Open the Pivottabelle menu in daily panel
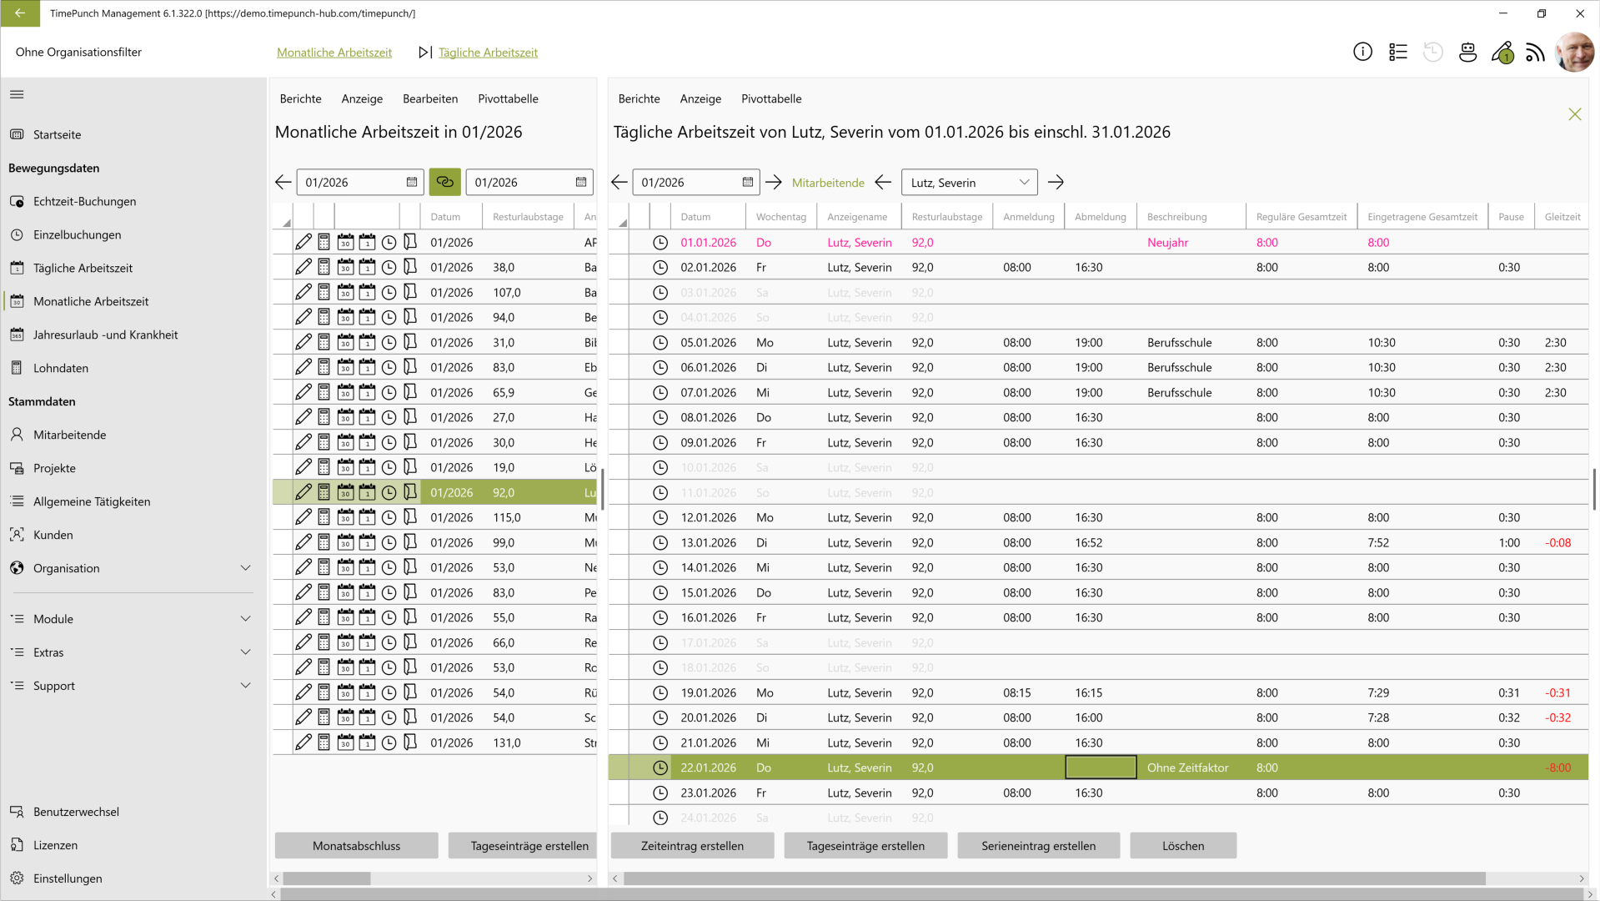1600x901 pixels. pyautogui.click(x=770, y=98)
